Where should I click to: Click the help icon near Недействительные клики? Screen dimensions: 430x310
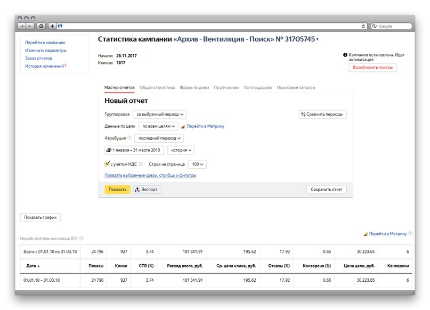pyautogui.click(x=82, y=239)
